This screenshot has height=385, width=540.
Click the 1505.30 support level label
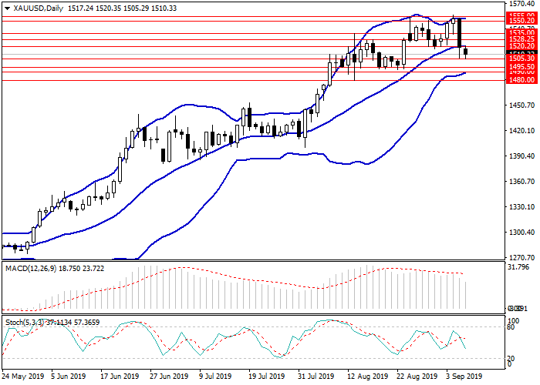(x=521, y=59)
